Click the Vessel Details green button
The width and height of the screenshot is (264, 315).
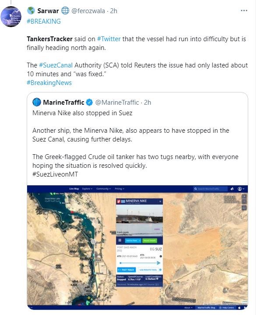(150, 241)
